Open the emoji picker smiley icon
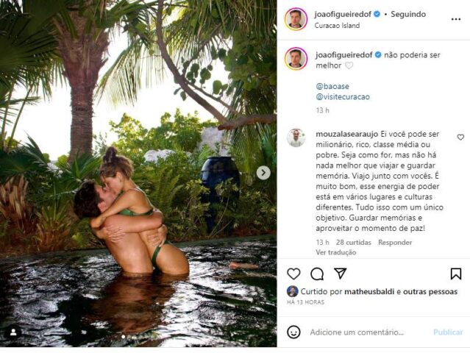This screenshot has height=353, width=470. pos(293,332)
